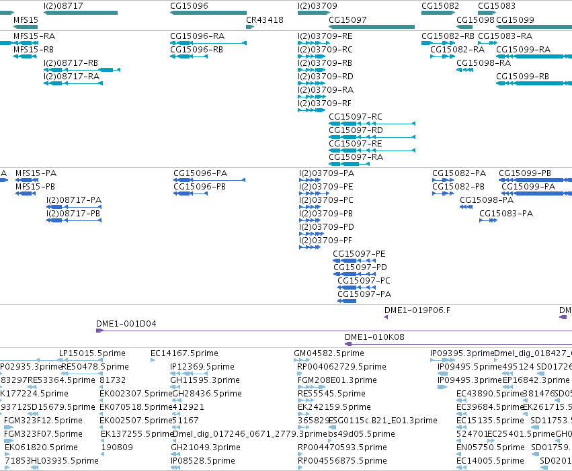Viewport: 572px width, 471px height.
Task: Select the MFS15-PB protein label
Action: pyautogui.click(x=35, y=187)
